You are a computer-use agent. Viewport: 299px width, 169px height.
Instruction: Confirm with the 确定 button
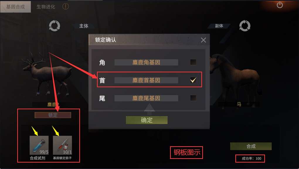coord(147,120)
